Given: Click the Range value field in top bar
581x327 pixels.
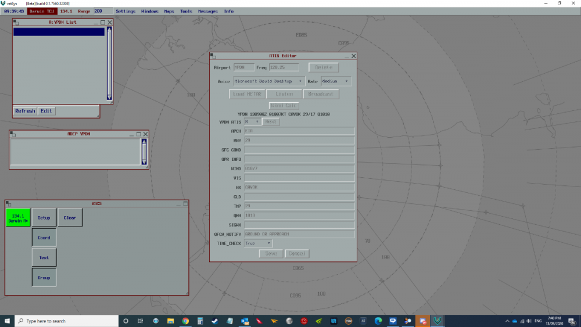Looking at the screenshot, I should 102,11.
